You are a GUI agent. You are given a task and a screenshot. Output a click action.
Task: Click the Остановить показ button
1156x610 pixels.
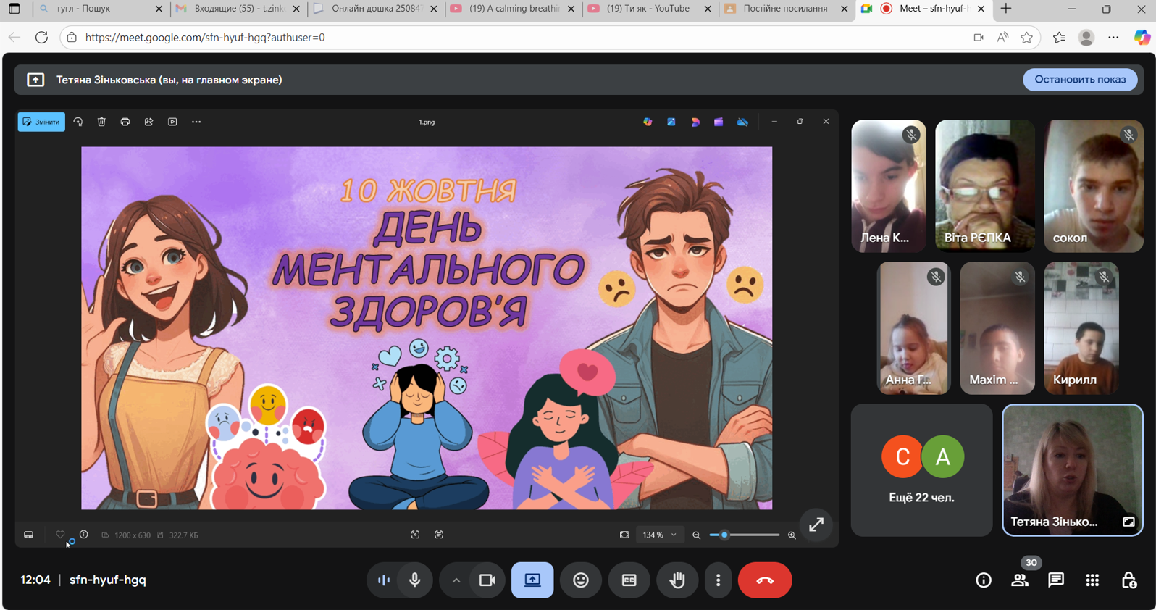[1079, 80]
